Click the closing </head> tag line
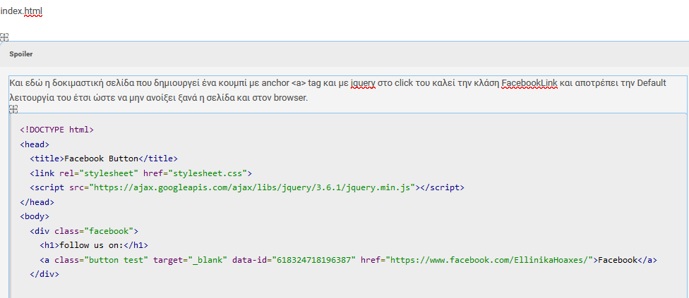689x298 pixels. (x=37, y=202)
